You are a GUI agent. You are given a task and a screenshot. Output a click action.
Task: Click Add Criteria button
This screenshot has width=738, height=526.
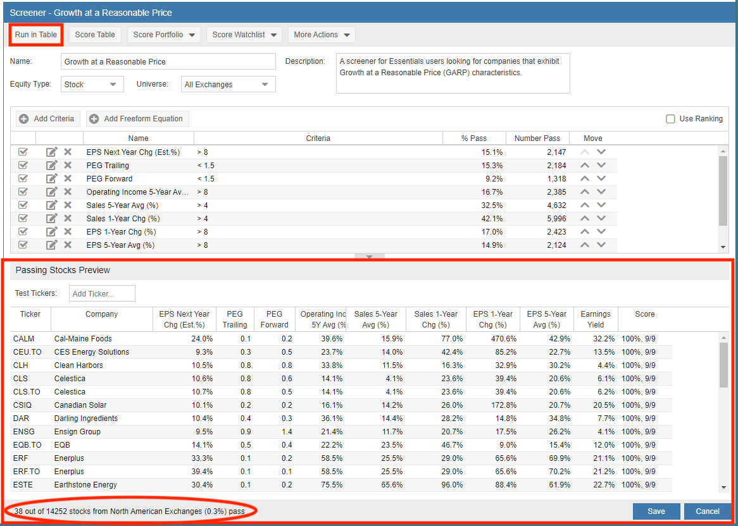[x=48, y=119]
